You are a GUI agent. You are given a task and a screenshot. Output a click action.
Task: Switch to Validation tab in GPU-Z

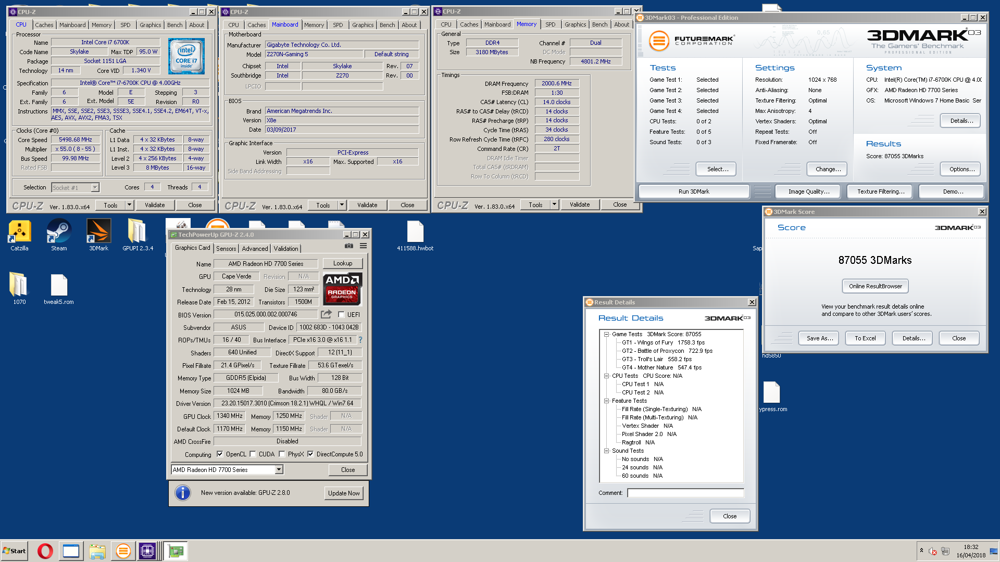pyautogui.click(x=286, y=249)
